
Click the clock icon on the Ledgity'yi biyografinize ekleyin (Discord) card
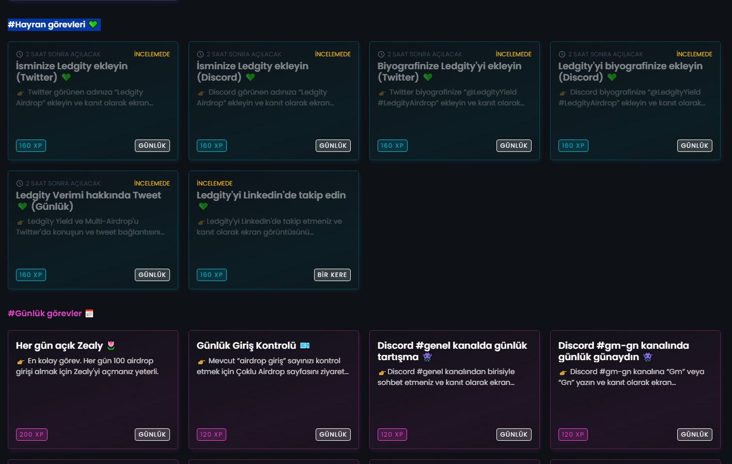(x=562, y=54)
